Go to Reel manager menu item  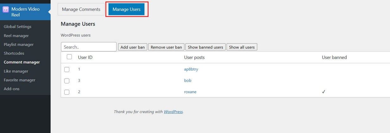point(16,36)
